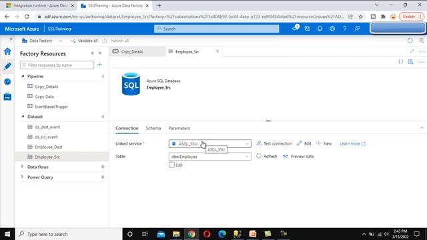Open Chrome from the taskbar
427x240 pixels.
[191, 234]
